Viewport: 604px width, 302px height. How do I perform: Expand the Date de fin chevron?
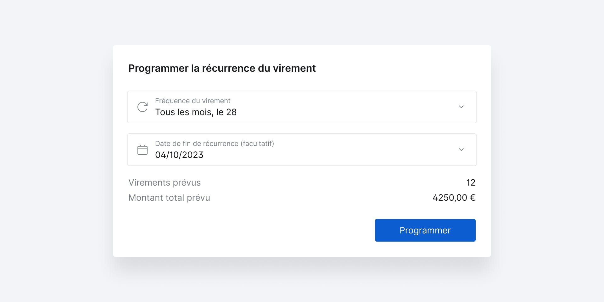pyautogui.click(x=461, y=150)
